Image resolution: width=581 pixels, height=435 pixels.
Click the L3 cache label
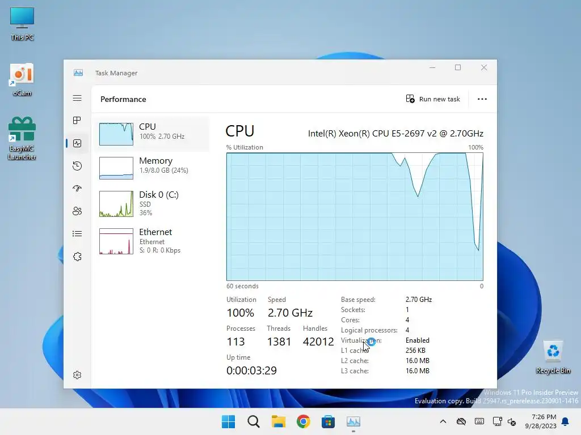[355, 371]
